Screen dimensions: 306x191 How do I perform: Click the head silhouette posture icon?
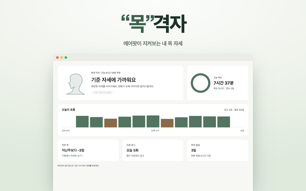(x=75, y=84)
